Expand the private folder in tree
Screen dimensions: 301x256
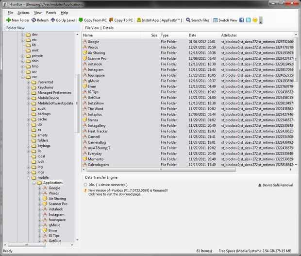coord(23,56)
